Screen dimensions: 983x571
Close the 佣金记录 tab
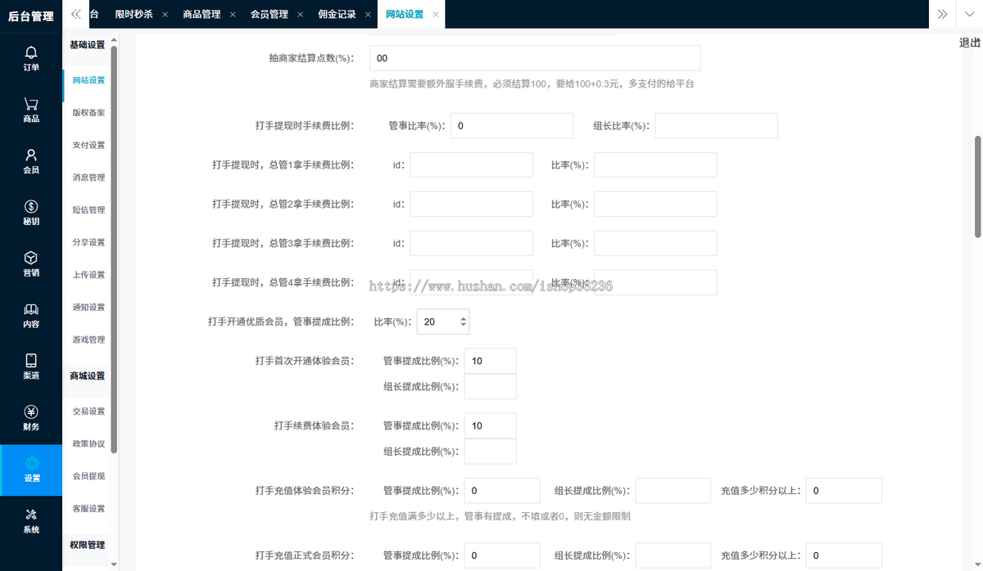click(367, 15)
